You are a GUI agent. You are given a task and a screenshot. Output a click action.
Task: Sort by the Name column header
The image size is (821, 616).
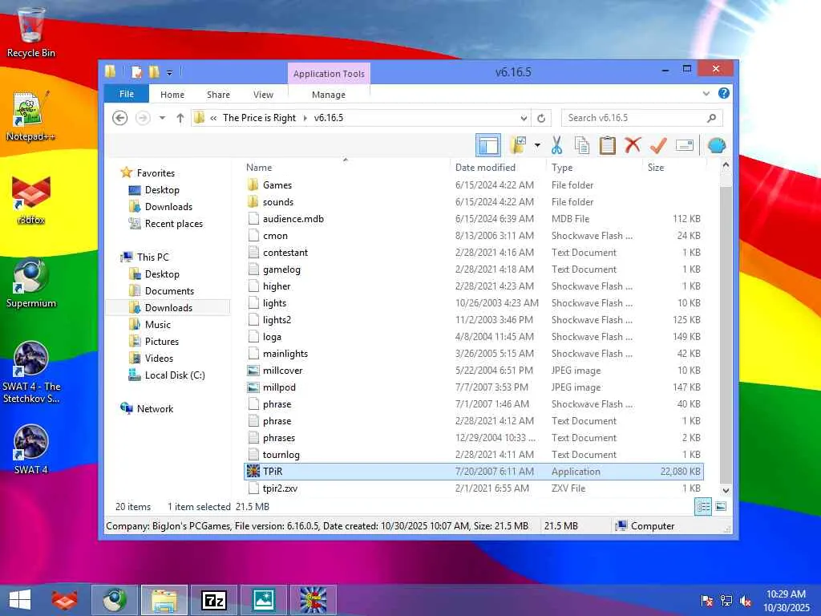click(x=346, y=167)
